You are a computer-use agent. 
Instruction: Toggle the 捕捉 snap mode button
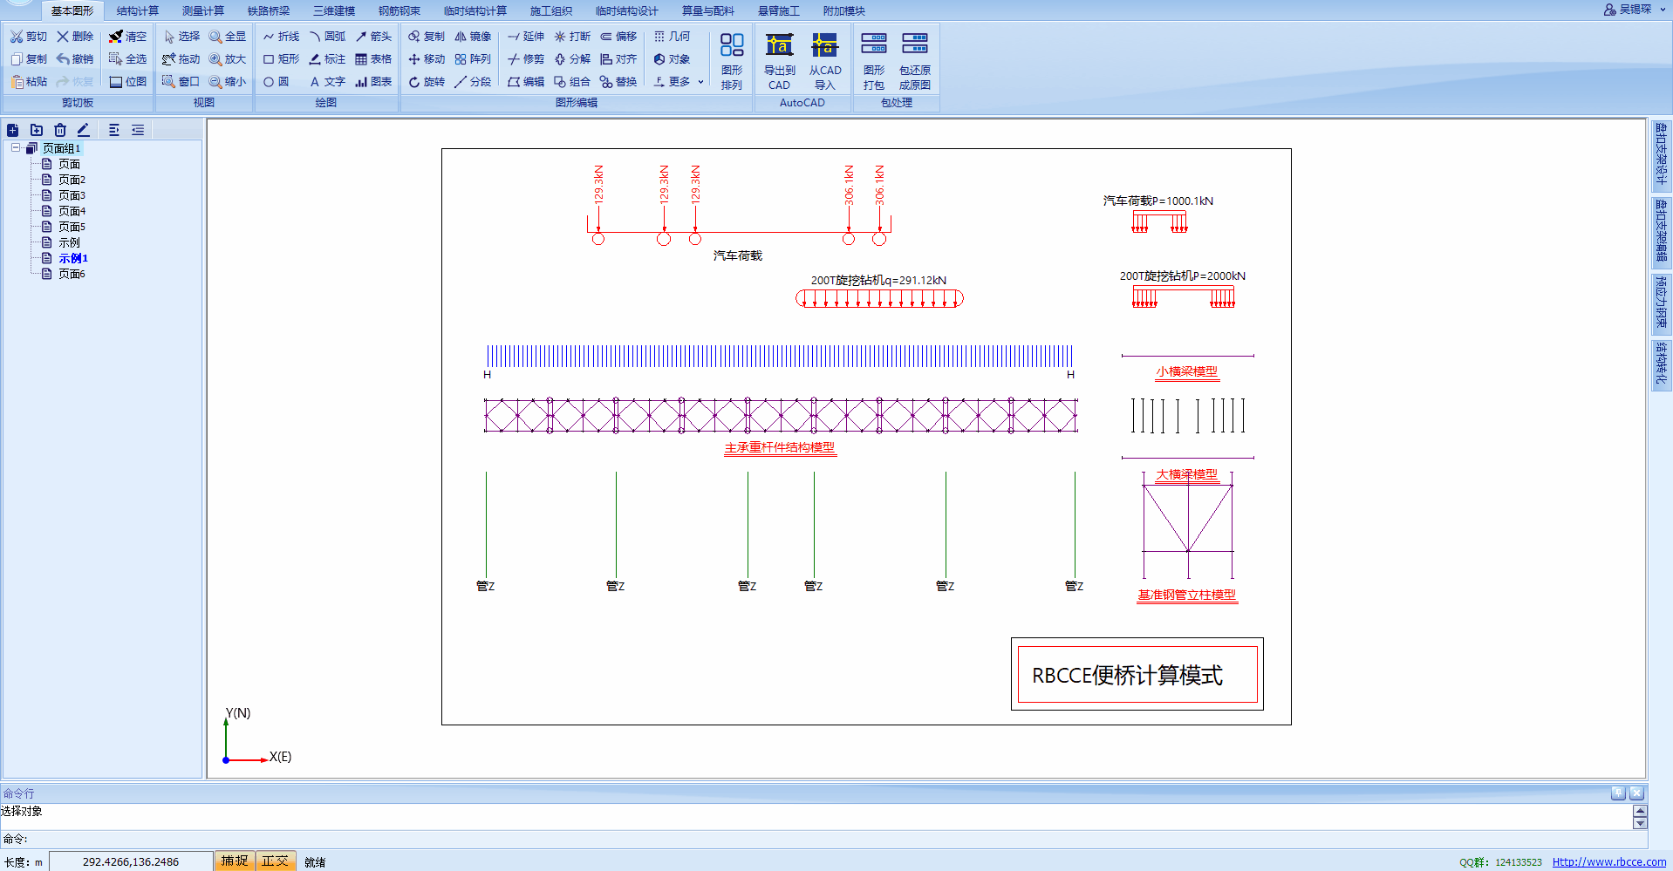(x=234, y=861)
